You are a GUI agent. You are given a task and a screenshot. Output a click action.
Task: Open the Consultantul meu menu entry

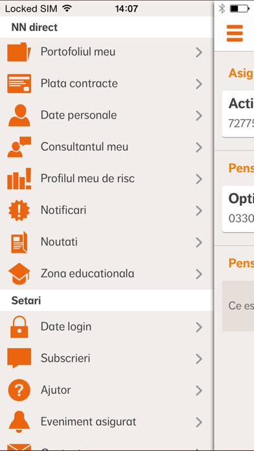(x=106, y=147)
